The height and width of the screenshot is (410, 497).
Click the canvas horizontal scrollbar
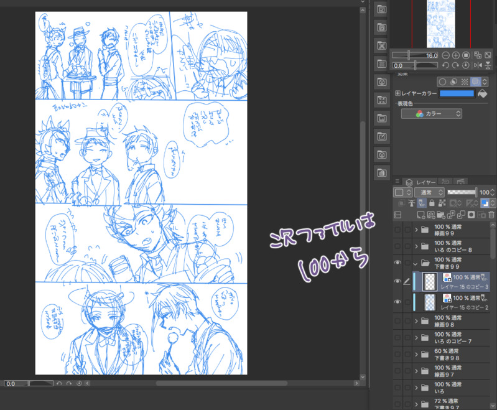pyautogui.click(x=221, y=383)
